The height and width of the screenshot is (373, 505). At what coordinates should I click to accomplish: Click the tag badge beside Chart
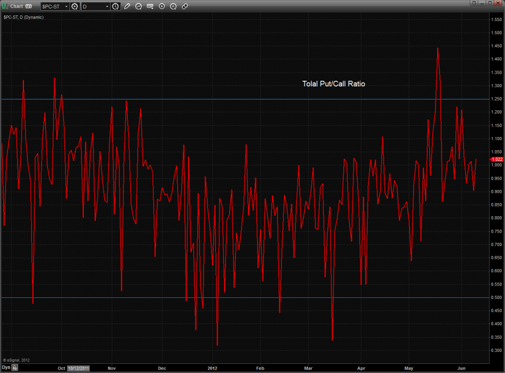pyautogui.click(x=28, y=6)
